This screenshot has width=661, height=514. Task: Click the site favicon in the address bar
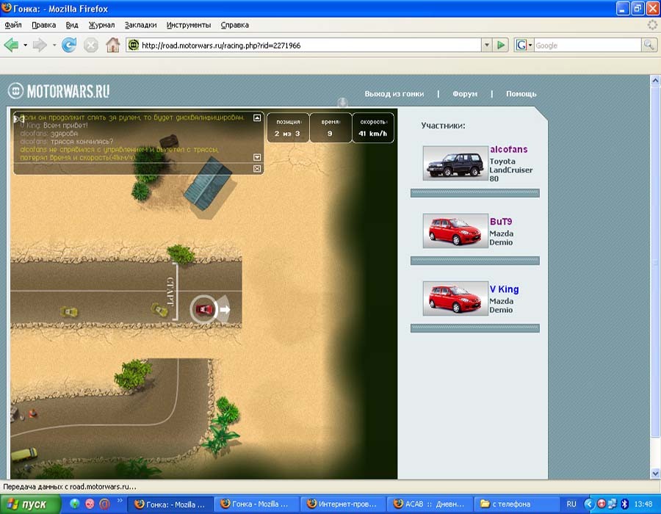point(134,45)
